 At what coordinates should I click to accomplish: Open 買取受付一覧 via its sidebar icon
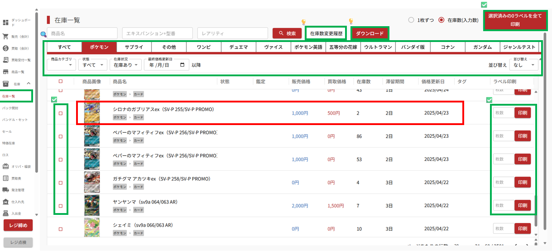5,60
